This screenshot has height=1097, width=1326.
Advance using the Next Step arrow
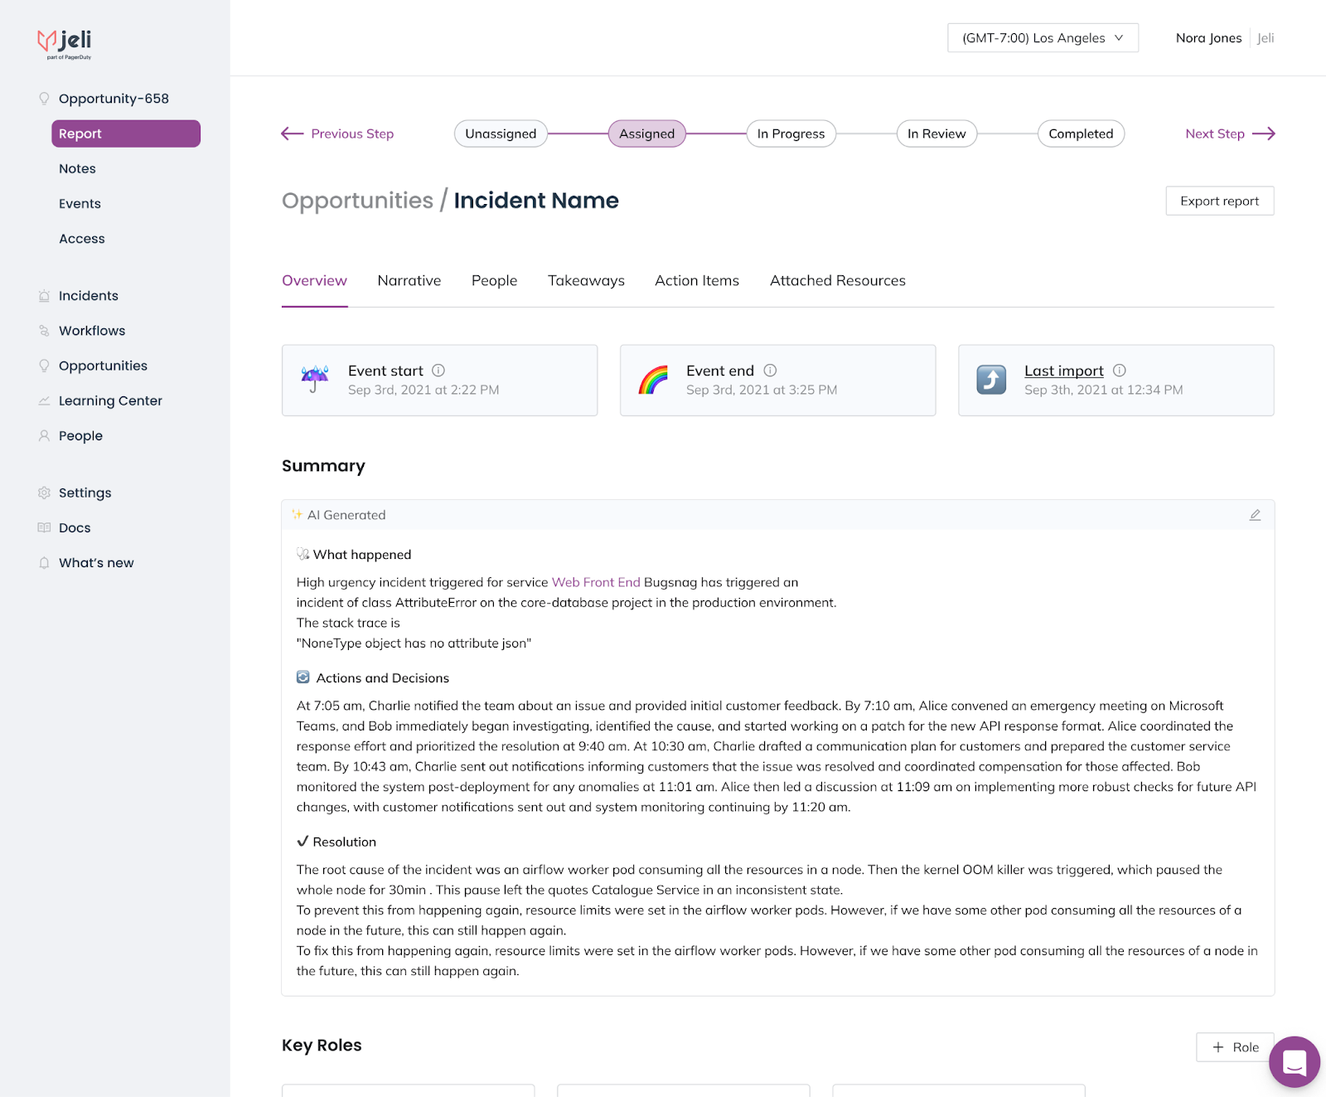1230,133
